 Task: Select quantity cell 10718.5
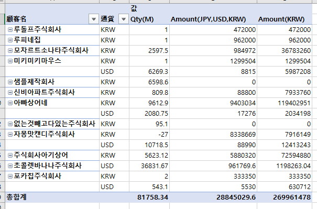click(x=149, y=145)
